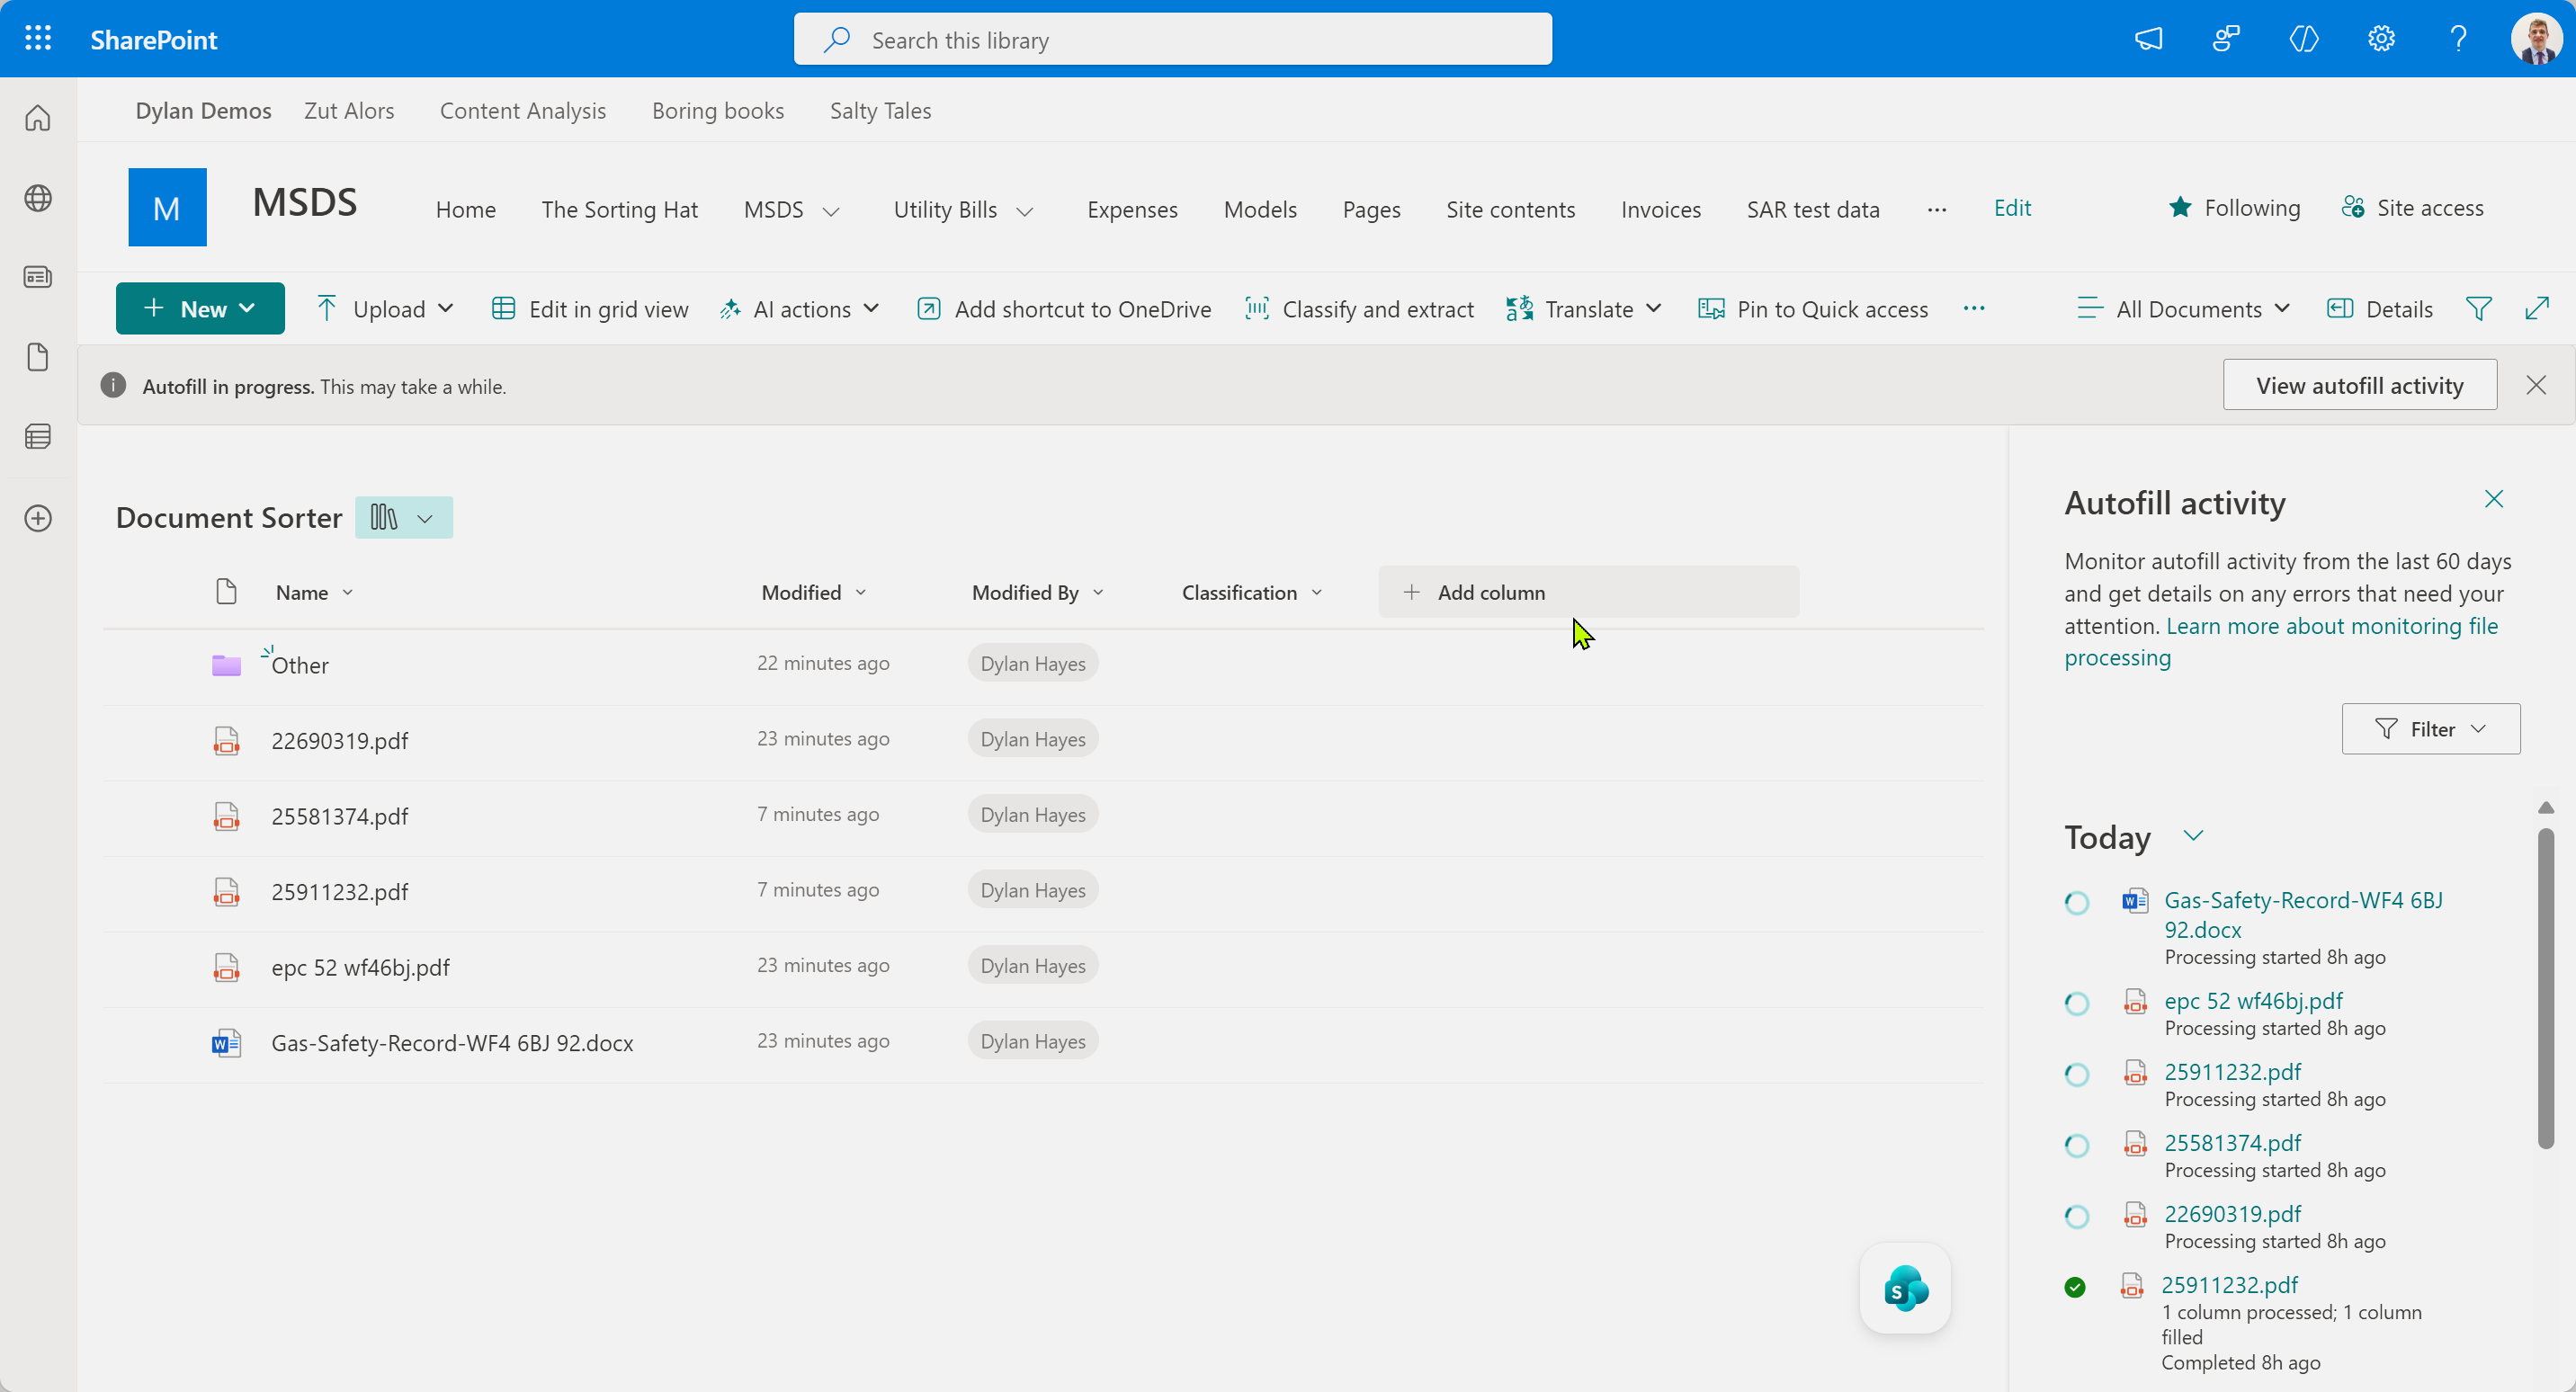Image resolution: width=2576 pixels, height=1392 pixels.
Task: Open the settings gear icon
Action: tap(2381, 39)
